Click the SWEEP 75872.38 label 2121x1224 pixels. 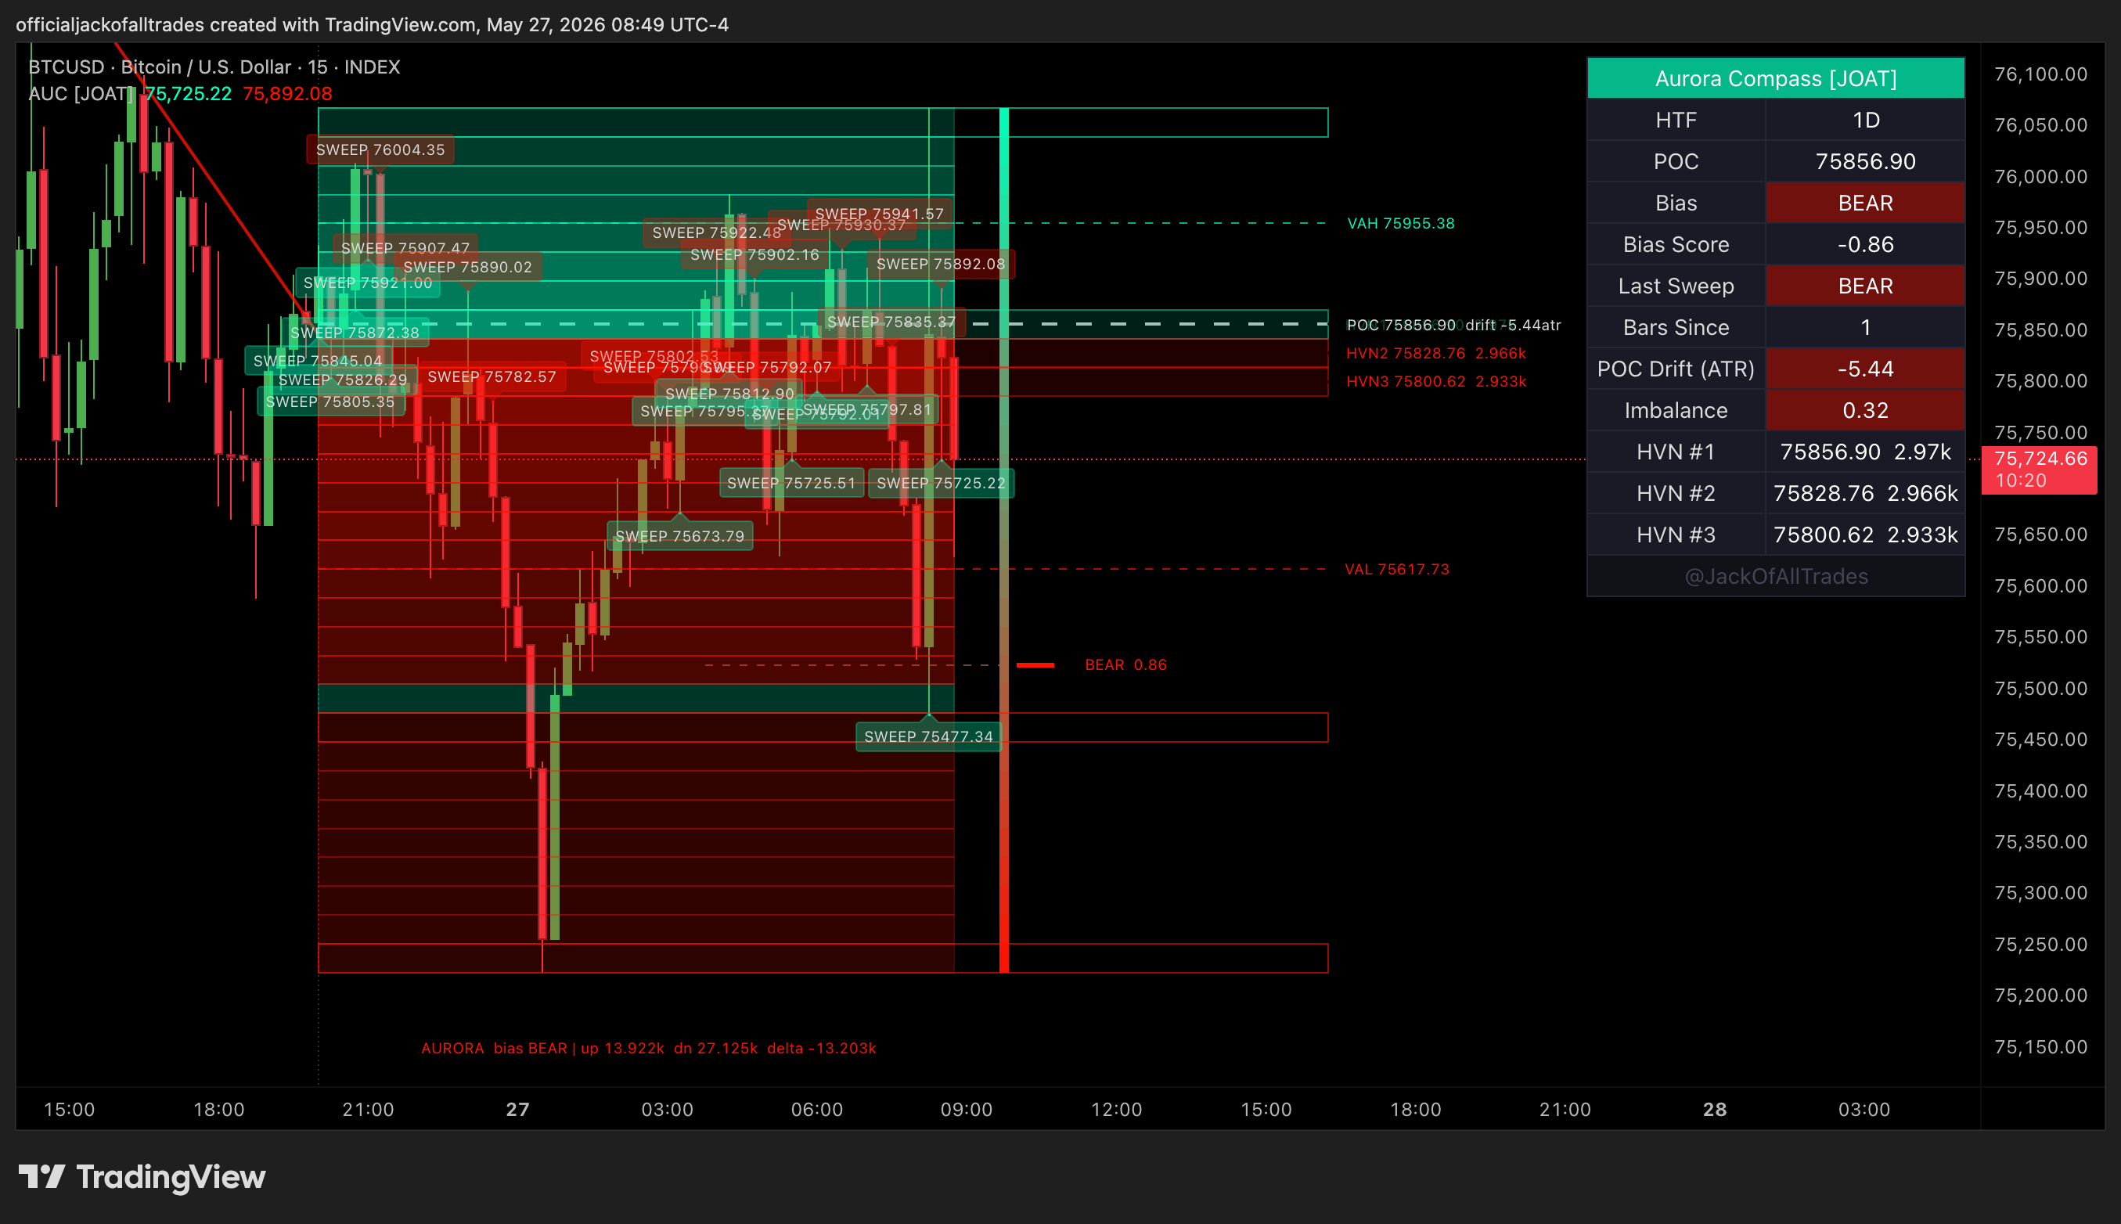(x=355, y=333)
